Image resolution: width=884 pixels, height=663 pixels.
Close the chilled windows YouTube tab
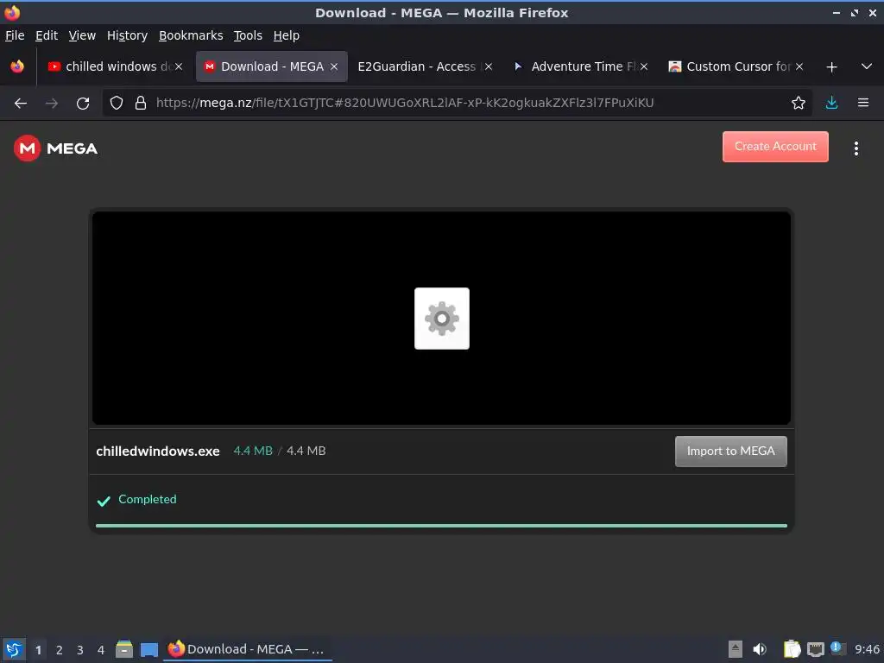[179, 66]
